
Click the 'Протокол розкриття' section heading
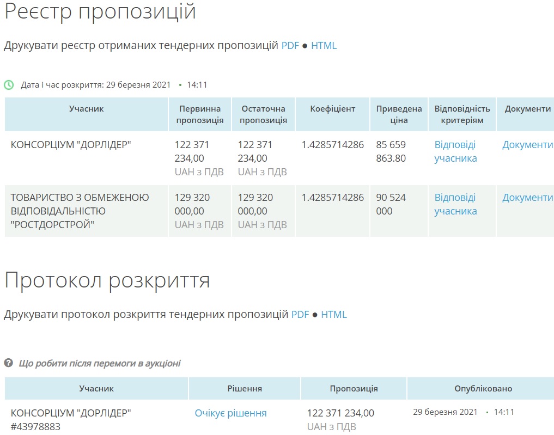(x=107, y=281)
